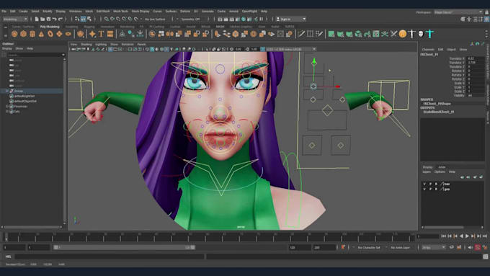
Task: Open the Script Editor icon at bottom right
Action: tap(485, 257)
